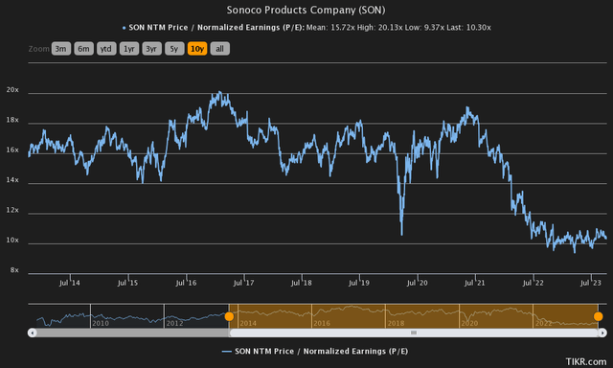Screen dimensions: 613x368
Task: Click the Jul '14 axis label
Action: pos(70,283)
